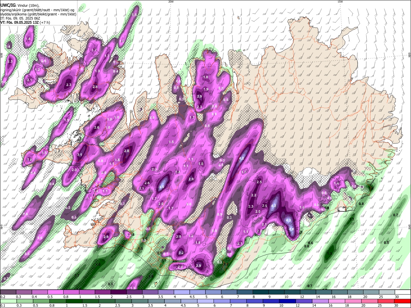Screen dimensions: 411x308
Task: Click the '15W' longitude label
Action: (x=340, y=2)
